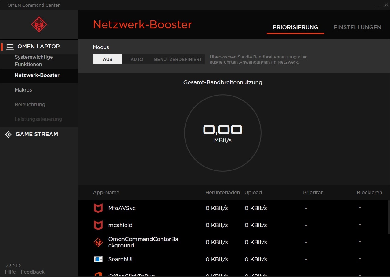Viewport: 390px width, 277px height.
Task: Switch Modus to BENUTZERDEFINIERT
Action: (x=178, y=59)
